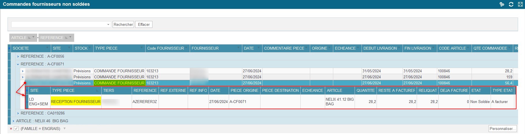525x134 pixels.
Task: Remove the FAMILLE = ENGRAIS filter with red X
Action: 11,129
